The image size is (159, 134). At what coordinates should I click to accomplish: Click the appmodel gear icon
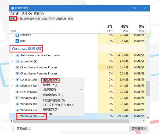coord(17,61)
